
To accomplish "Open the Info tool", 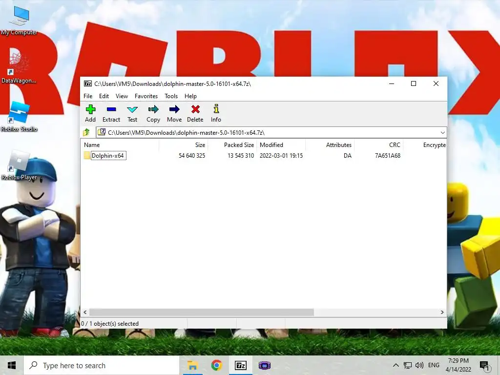I will (x=216, y=109).
